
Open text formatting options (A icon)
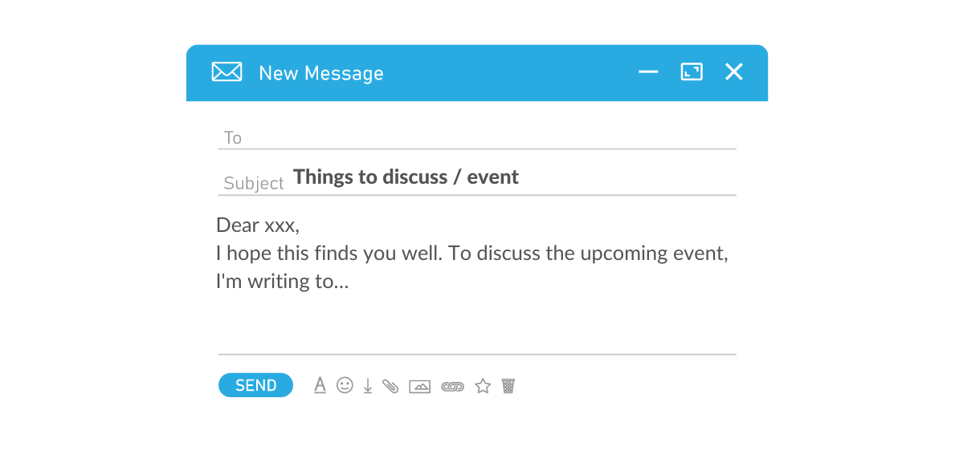(320, 386)
